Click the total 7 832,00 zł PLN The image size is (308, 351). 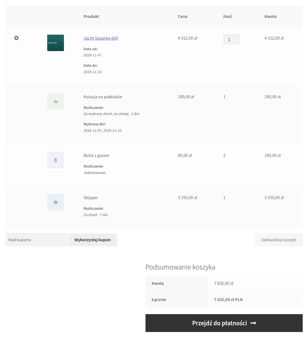[228, 300]
